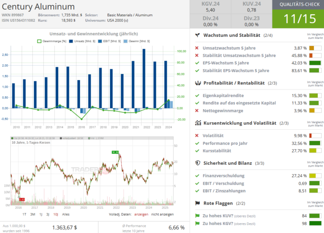The width and height of the screenshot is (324, 233).
Task: Select the 10J chart range
Action: pyautogui.click(x=55, y=214)
